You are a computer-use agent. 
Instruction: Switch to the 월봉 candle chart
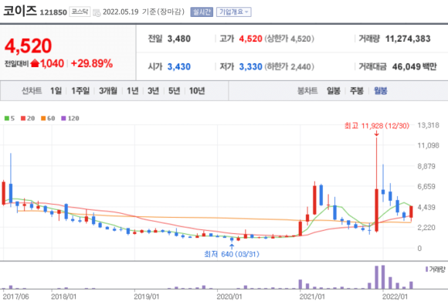381,91
